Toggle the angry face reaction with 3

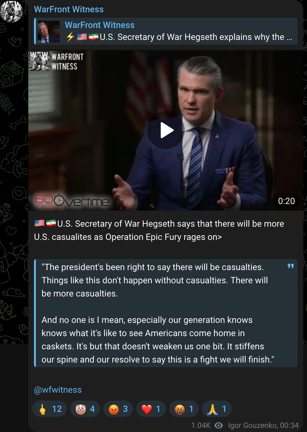click(x=118, y=409)
